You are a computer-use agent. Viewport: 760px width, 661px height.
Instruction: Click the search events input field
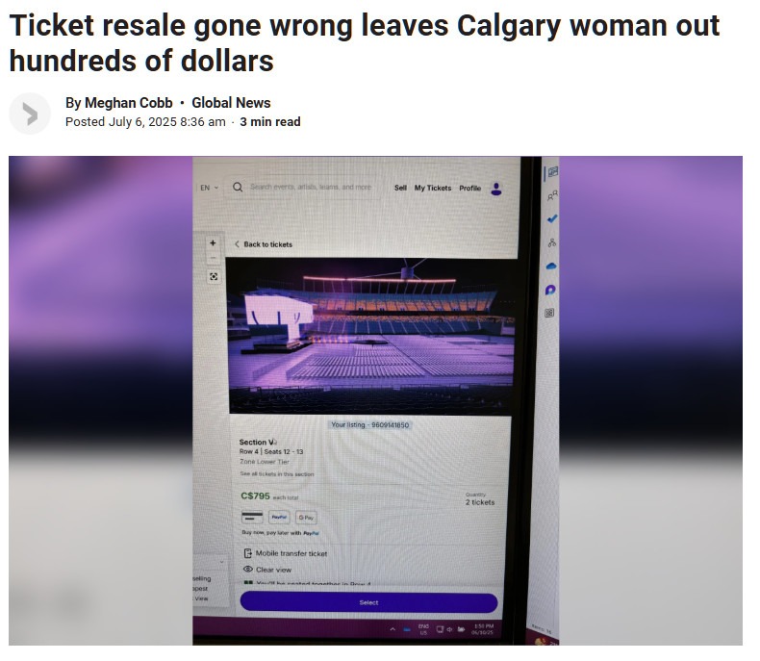(x=311, y=187)
